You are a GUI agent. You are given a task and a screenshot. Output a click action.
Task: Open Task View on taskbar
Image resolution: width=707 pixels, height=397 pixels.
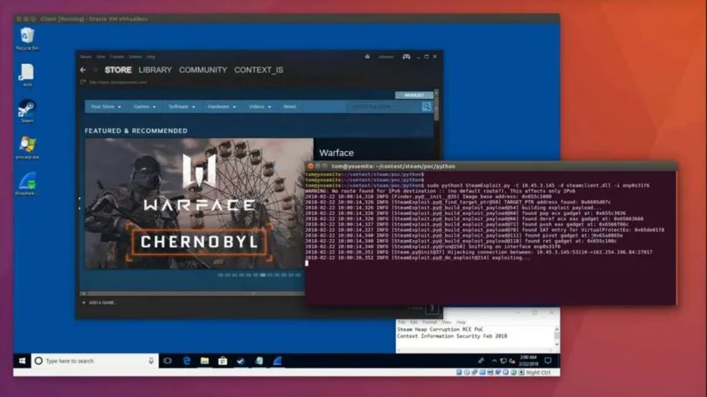click(x=168, y=360)
